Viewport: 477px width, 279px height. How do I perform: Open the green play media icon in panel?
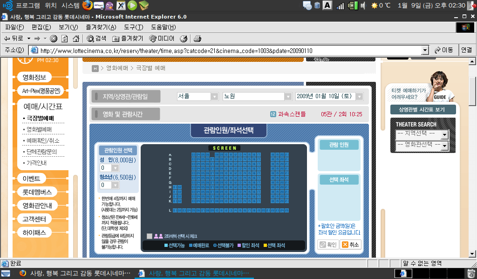(132, 5)
